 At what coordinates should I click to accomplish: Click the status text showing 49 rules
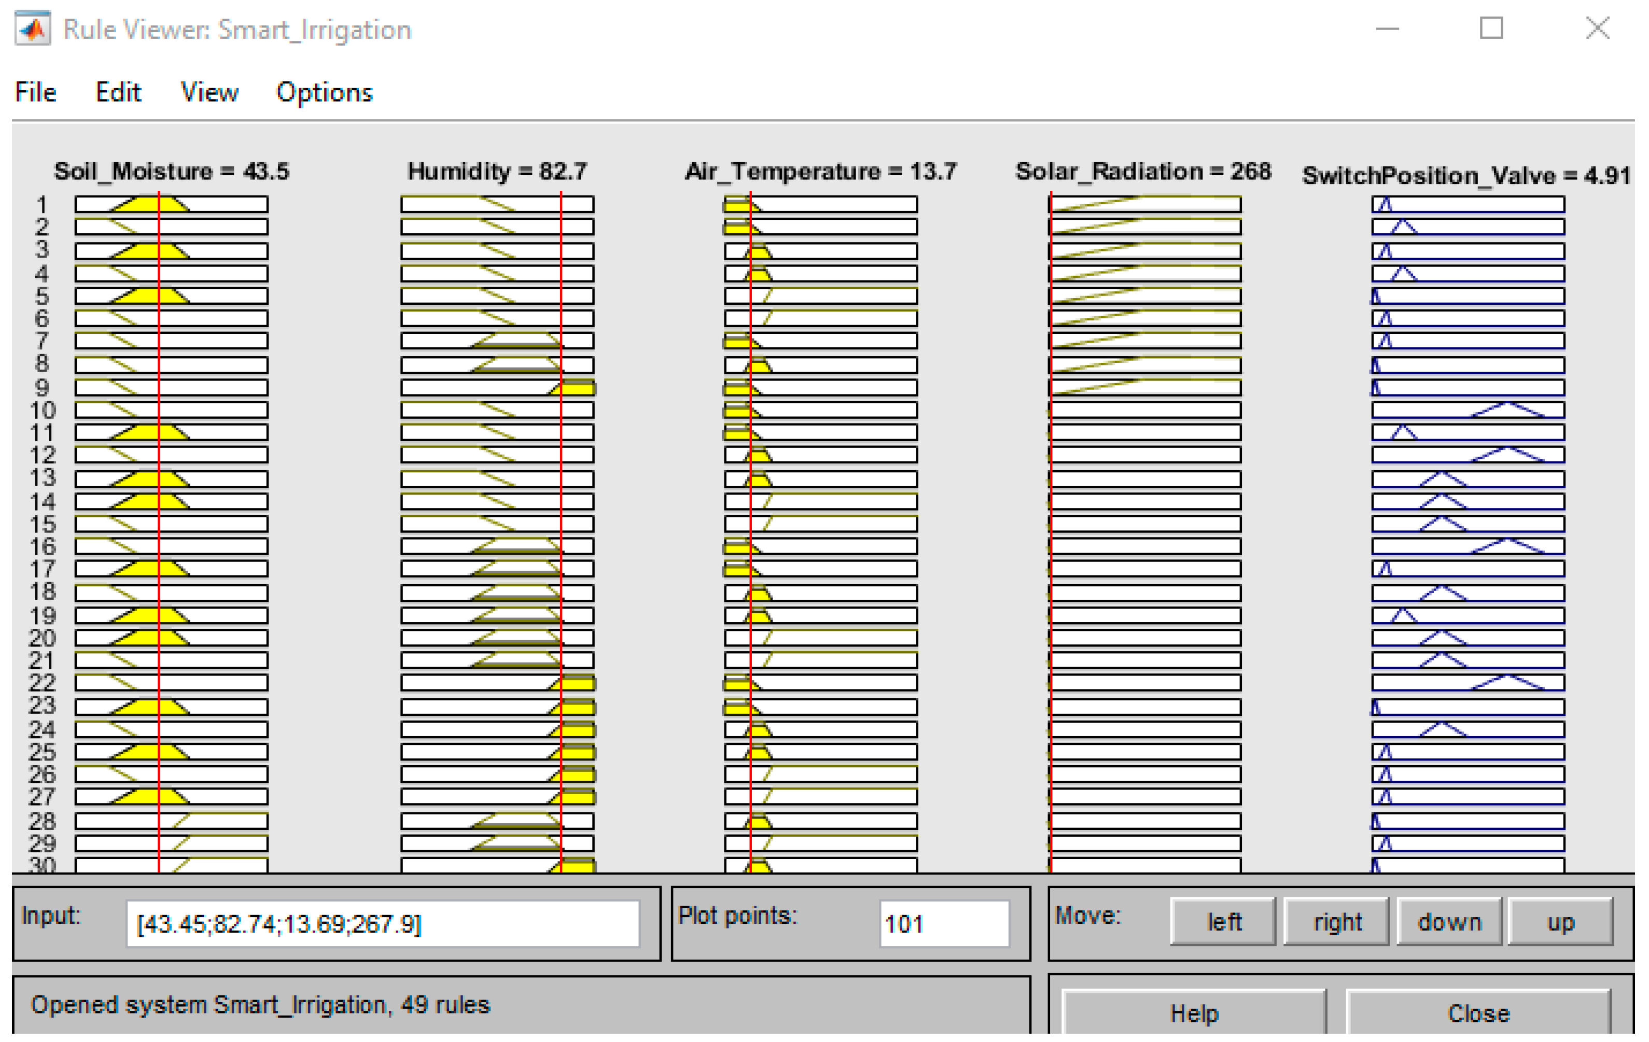pos(260,1004)
